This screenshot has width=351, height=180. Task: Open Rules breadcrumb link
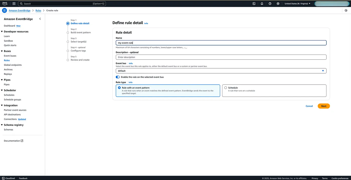(38, 10)
